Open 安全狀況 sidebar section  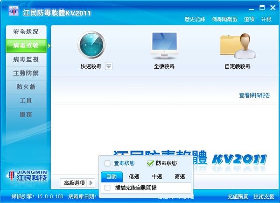[26, 32]
